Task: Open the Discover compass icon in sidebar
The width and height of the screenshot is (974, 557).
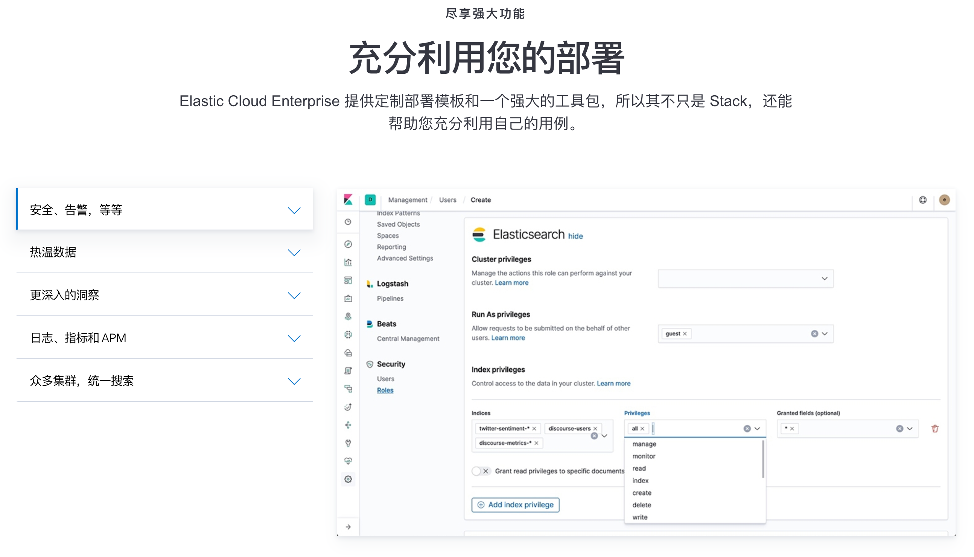Action: 348,244
